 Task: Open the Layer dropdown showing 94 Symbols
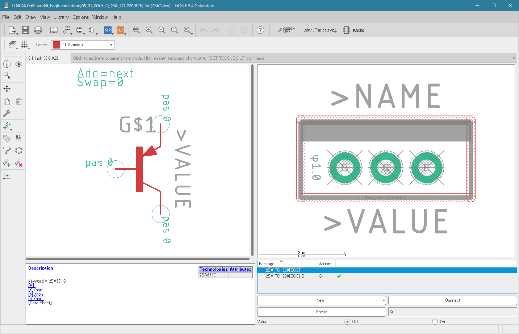pos(83,45)
